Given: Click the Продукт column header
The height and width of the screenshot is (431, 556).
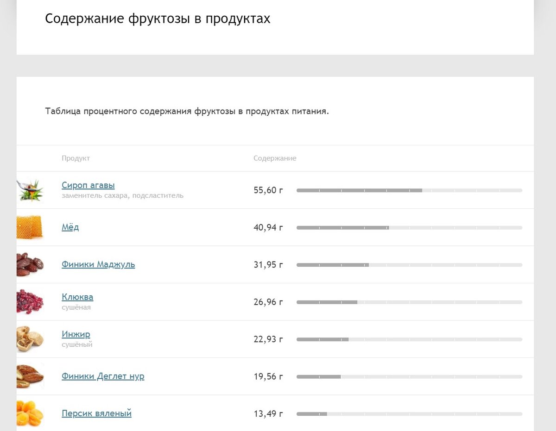Looking at the screenshot, I should tap(76, 158).
